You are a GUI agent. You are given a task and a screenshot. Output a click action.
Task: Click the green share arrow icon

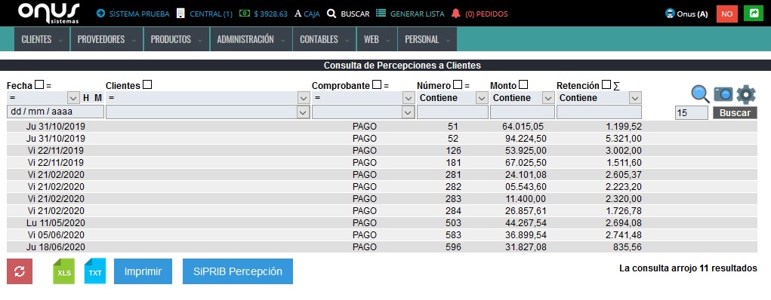pyautogui.click(x=752, y=14)
